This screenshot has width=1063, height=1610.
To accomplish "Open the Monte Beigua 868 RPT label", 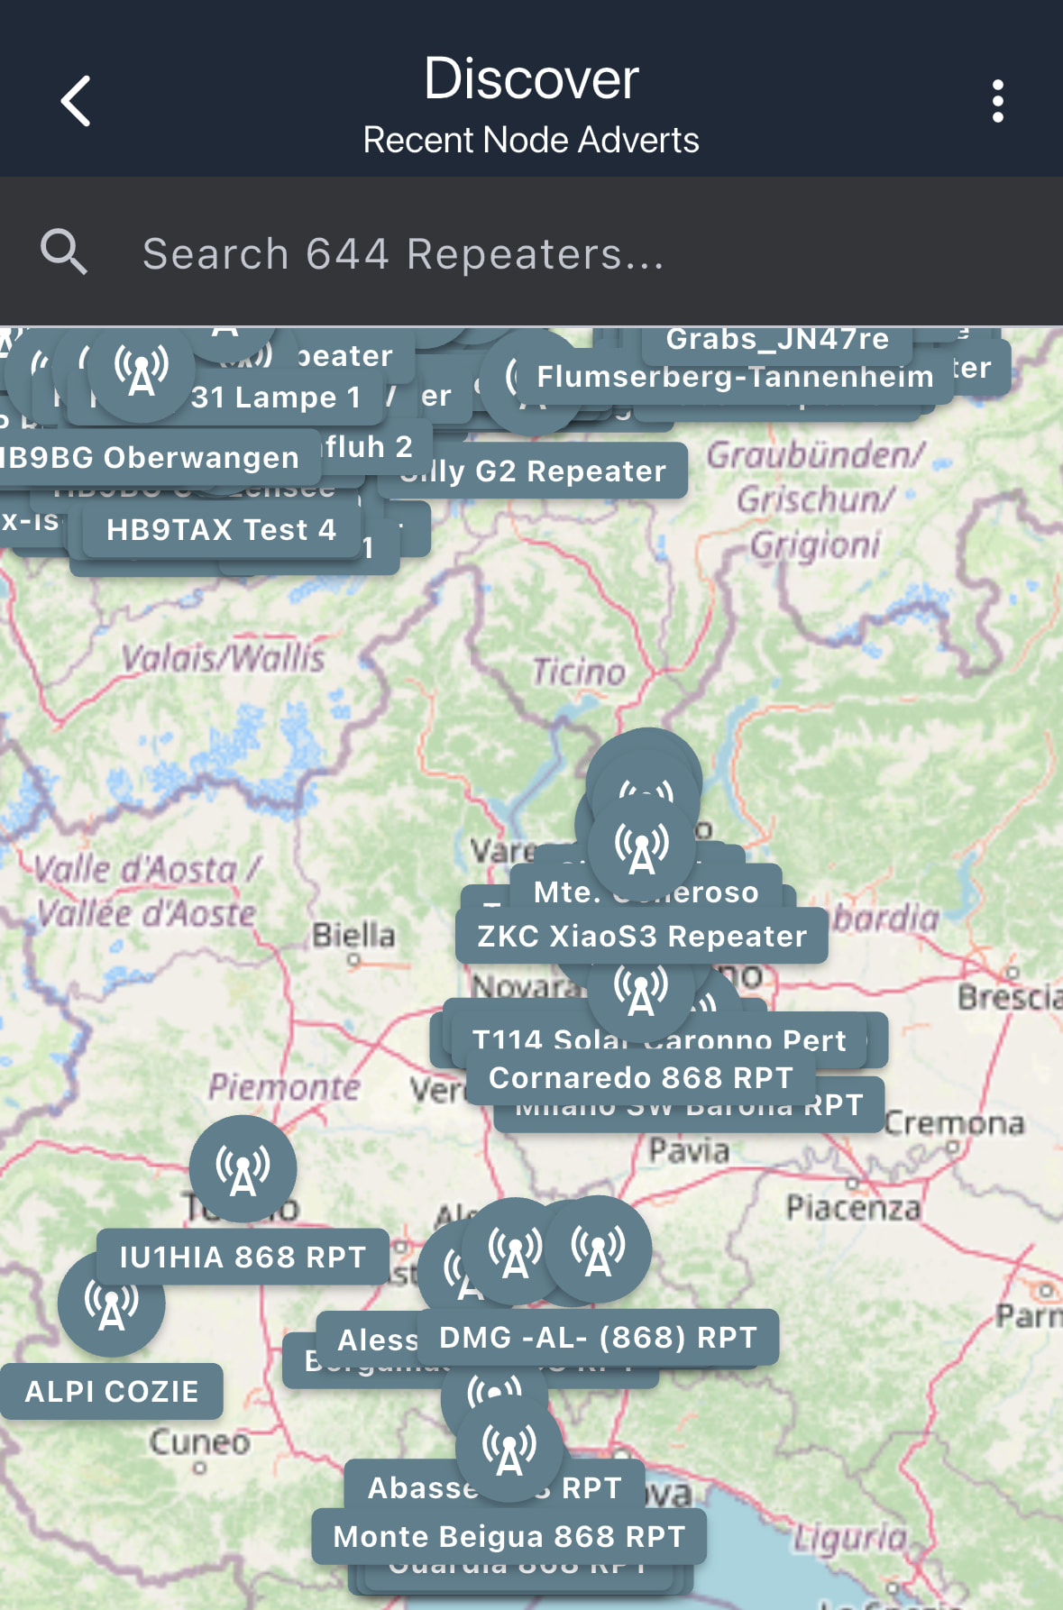I will 509,1537.
